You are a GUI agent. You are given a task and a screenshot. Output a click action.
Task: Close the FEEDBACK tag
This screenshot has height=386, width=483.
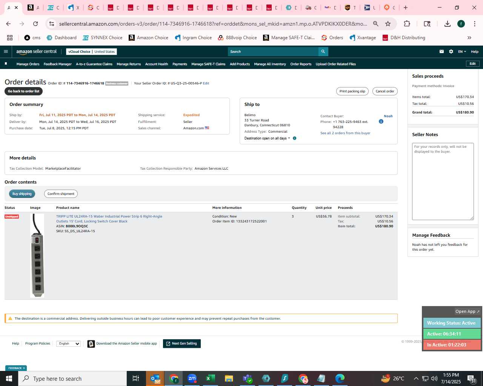(24, 368)
